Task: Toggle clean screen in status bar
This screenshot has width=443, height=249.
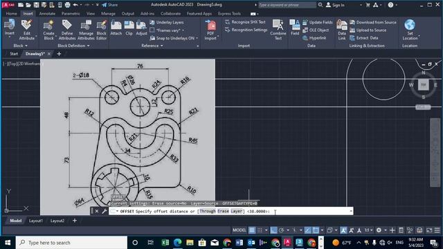Action: point(429,230)
